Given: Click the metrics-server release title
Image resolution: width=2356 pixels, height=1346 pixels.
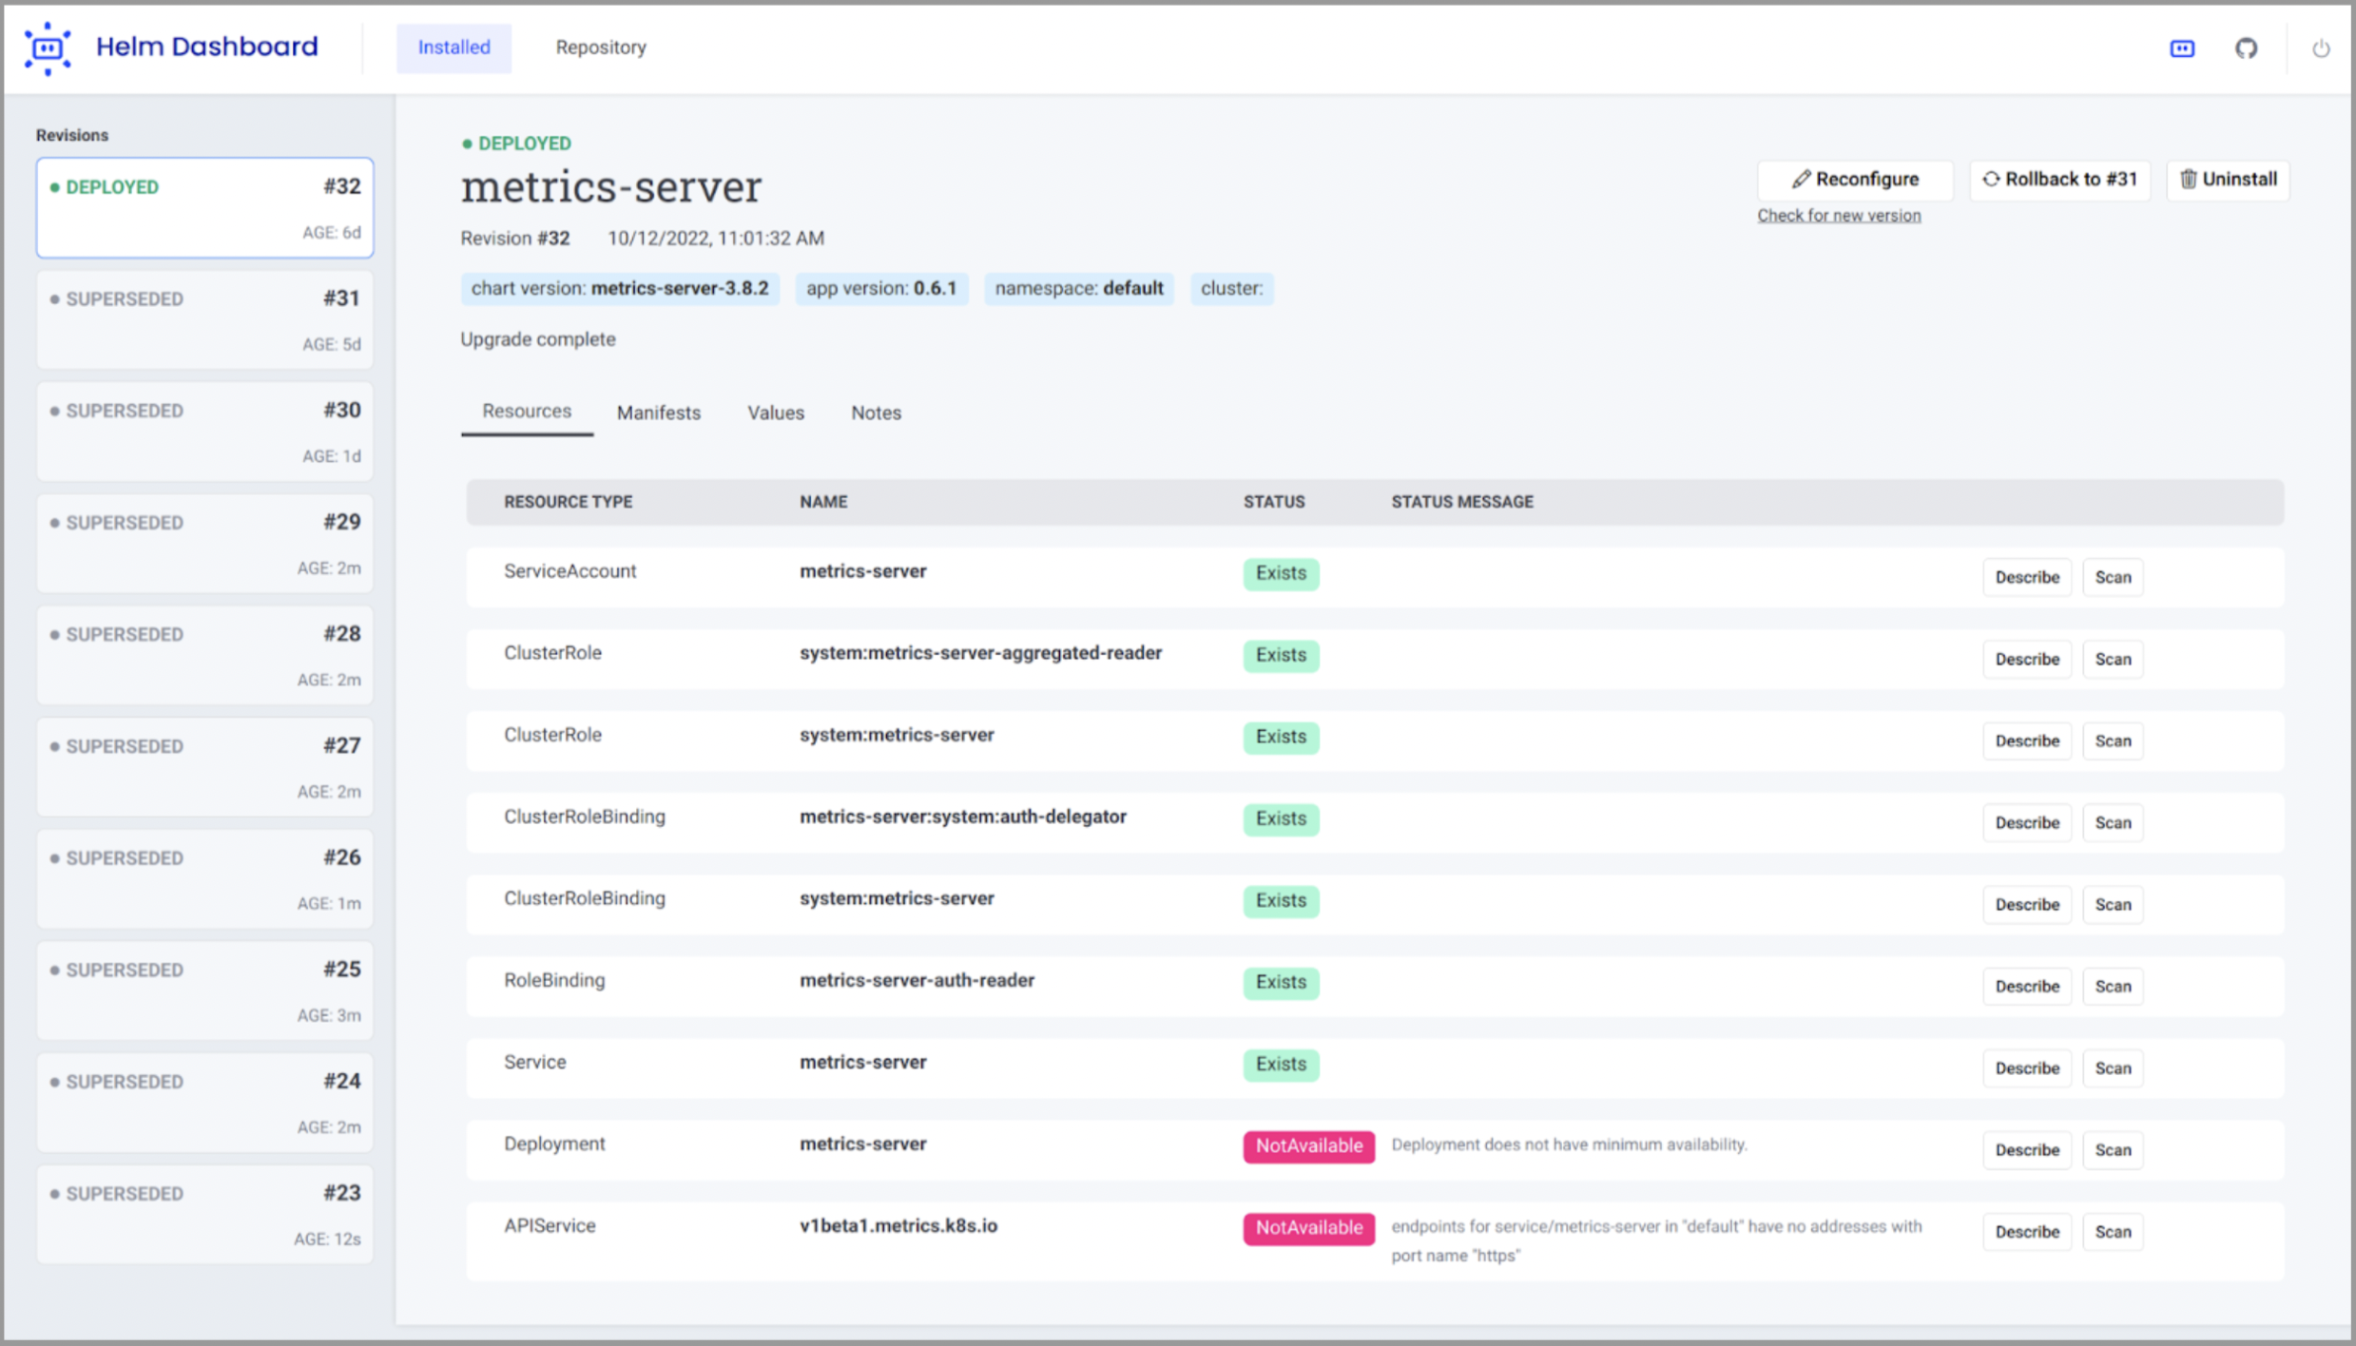Looking at the screenshot, I should [x=611, y=186].
